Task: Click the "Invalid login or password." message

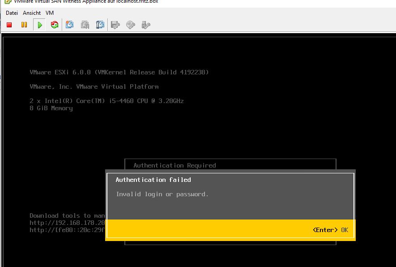Action: (162, 194)
